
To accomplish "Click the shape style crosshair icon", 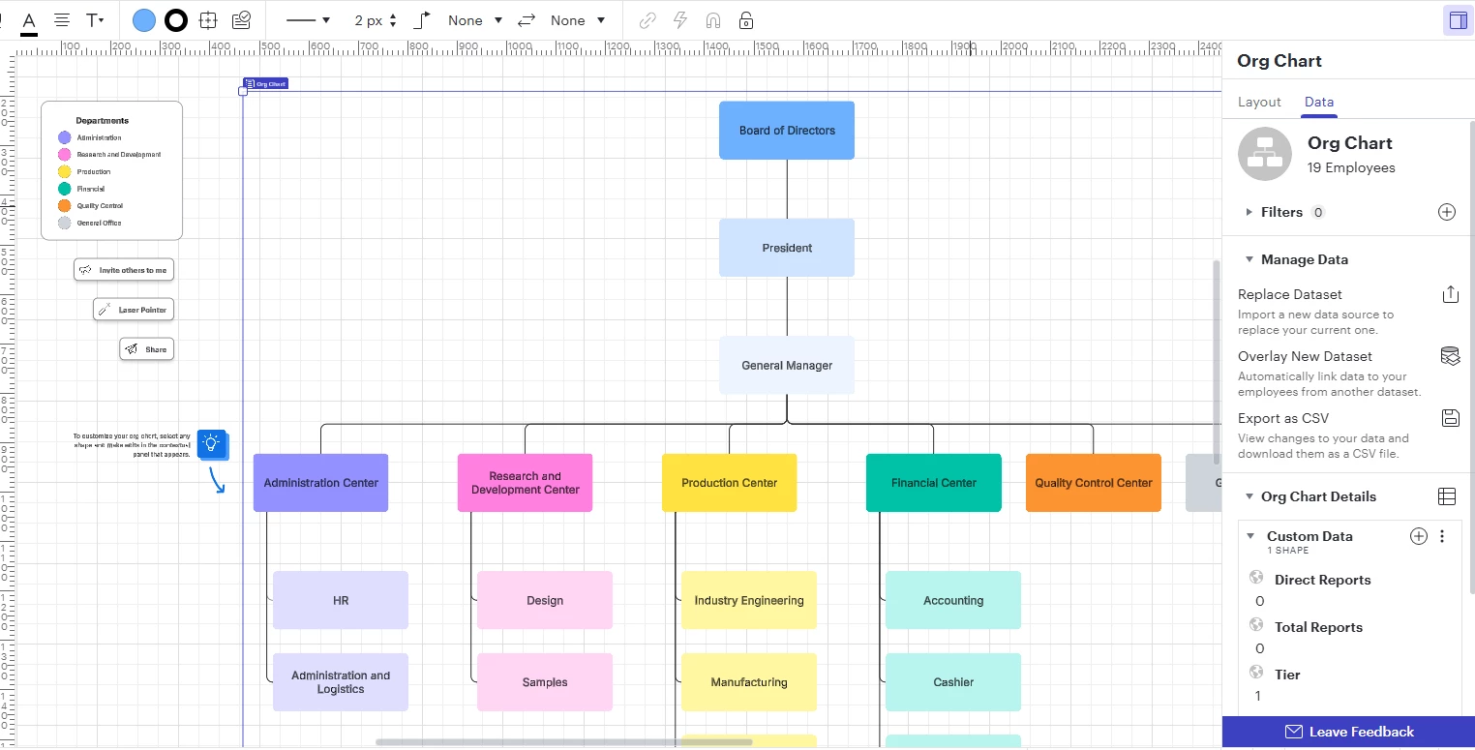I will [207, 20].
